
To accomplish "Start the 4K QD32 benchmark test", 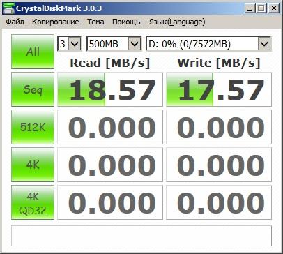I will pos(33,202).
